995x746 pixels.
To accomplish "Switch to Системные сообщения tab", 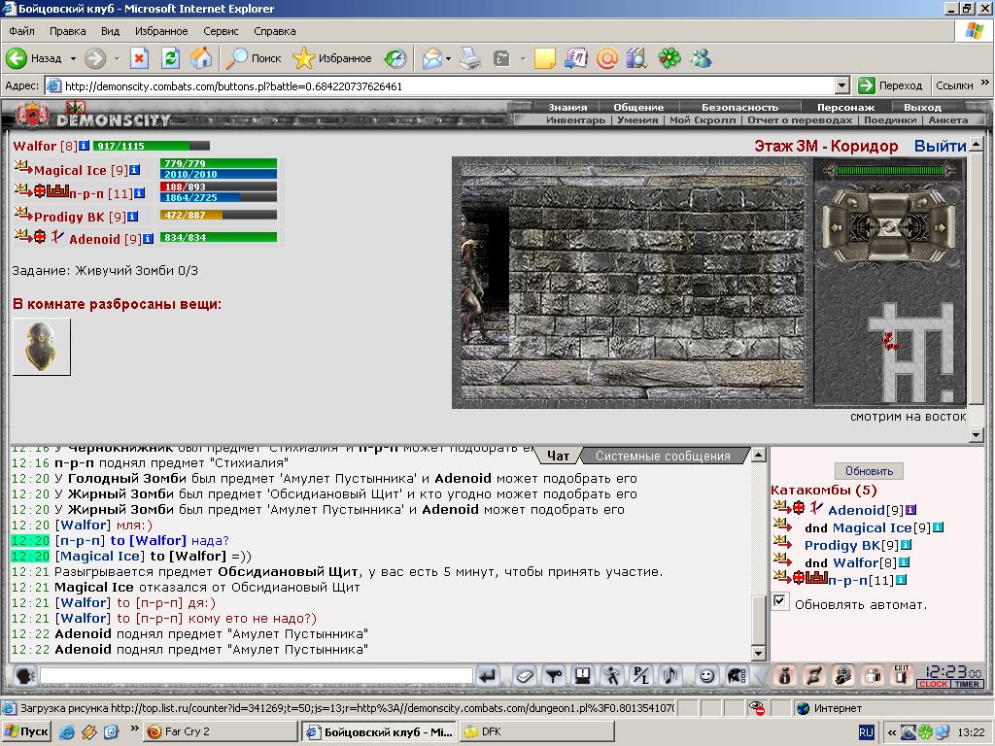I will click(663, 456).
